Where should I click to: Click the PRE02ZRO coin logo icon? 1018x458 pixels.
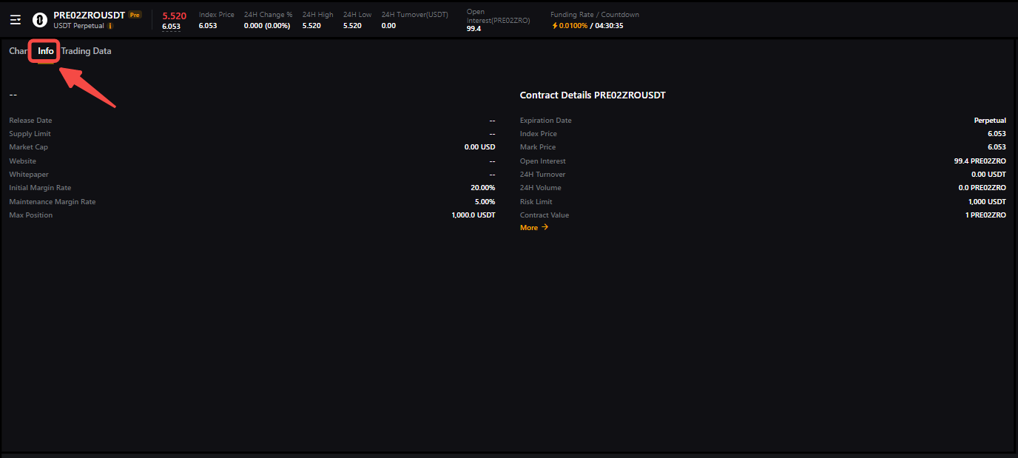pos(40,20)
